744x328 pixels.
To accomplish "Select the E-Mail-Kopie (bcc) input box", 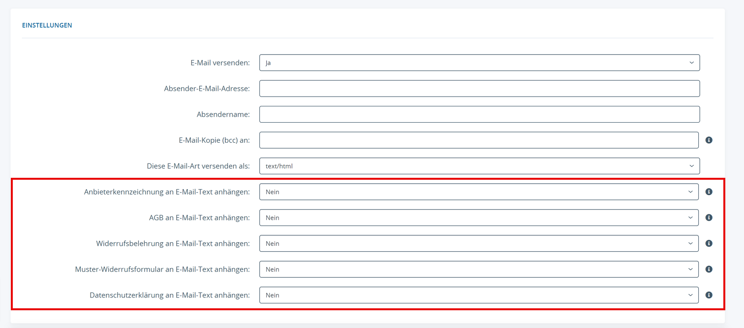I will [x=478, y=140].
